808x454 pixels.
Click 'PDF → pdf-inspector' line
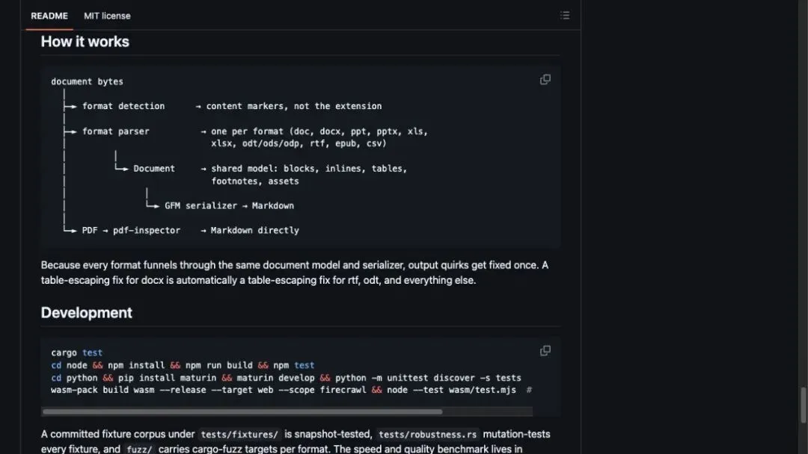(x=131, y=230)
